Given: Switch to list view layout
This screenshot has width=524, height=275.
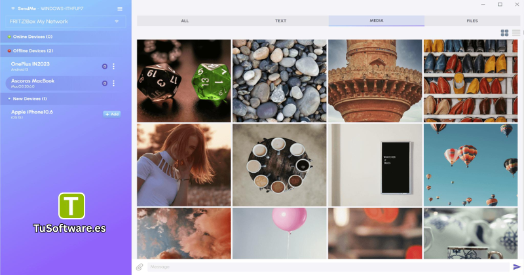Looking at the screenshot, I should 516,33.
